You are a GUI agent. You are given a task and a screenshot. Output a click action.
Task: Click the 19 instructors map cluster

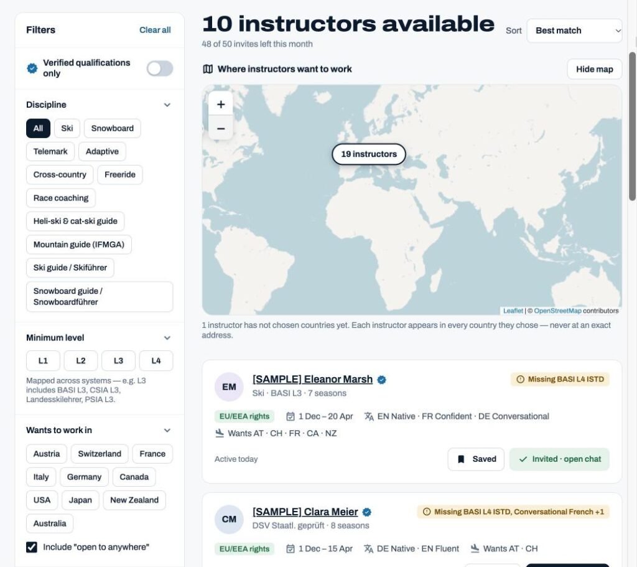pos(369,154)
